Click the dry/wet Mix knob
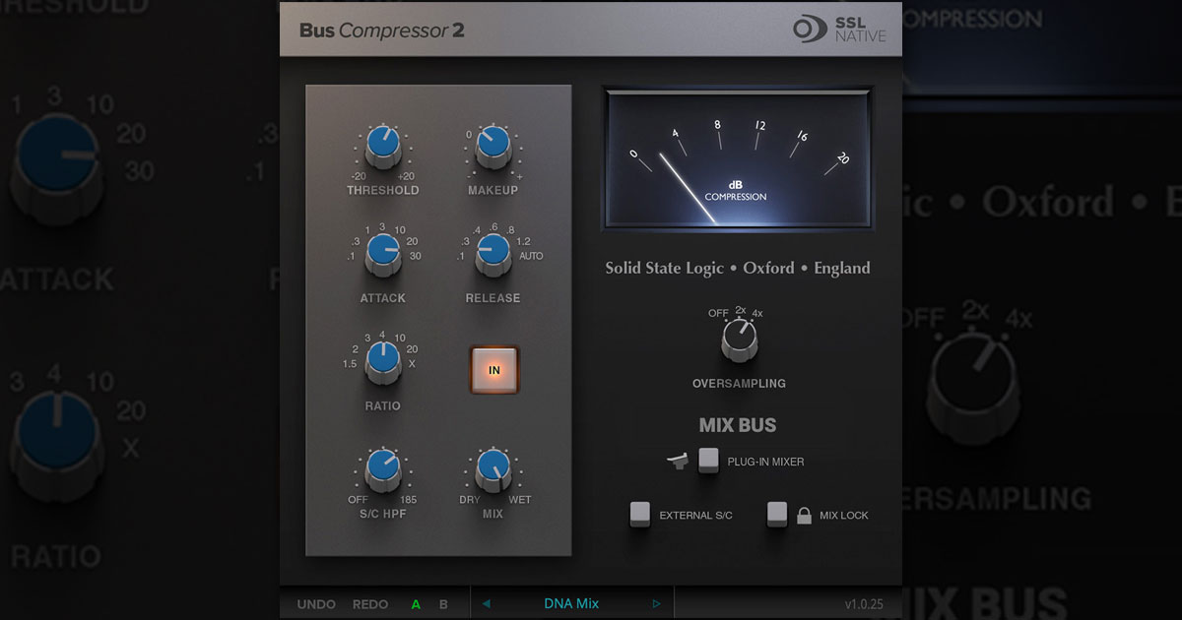1182x620 pixels. click(x=492, y=469)
